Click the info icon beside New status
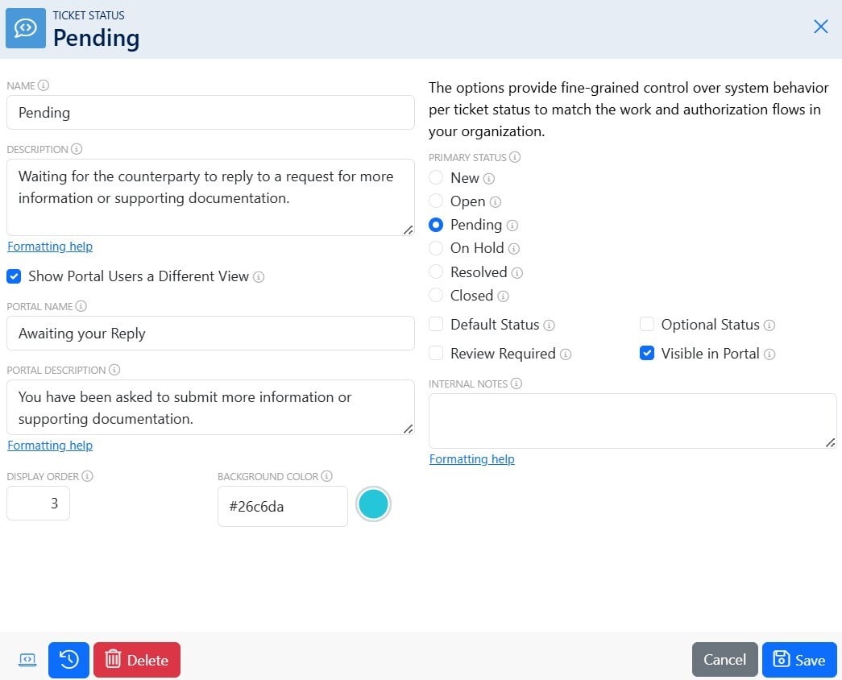This screenshot has width=842, height=680. pyautogui.click(x=488, y=178)
